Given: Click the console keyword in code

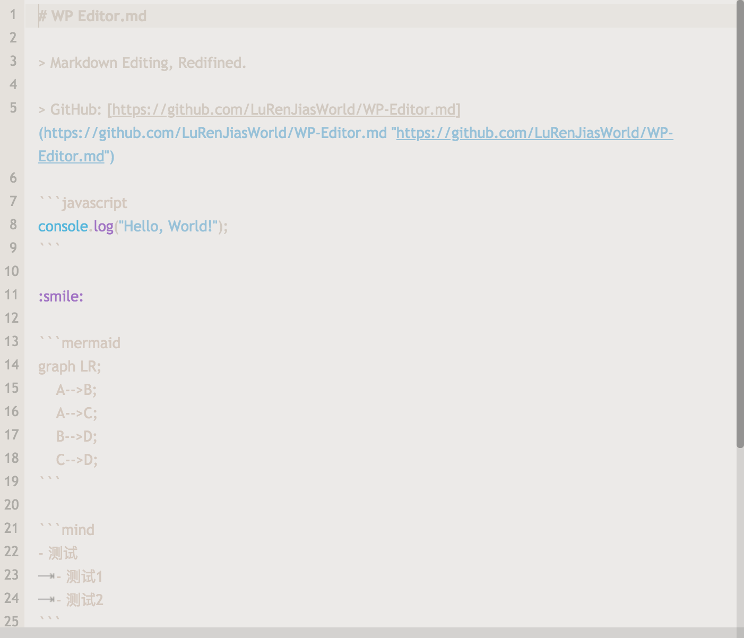Looking at the screenshot, I should click(63, 226).
